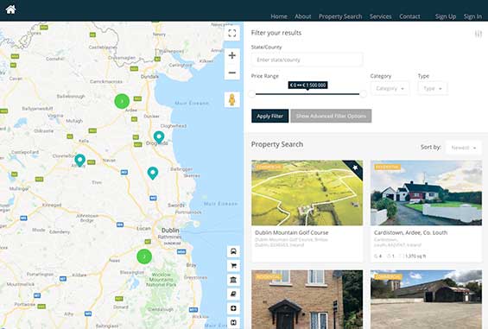Image resolution: width=488 pixels, height=329 pixels.
Task: Select the teal pin near Drogheda
Action: pyautogui.click(x=159, y=137)
